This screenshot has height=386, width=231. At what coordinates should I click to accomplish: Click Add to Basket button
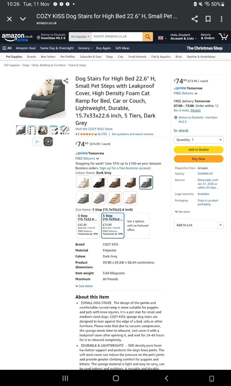tap(199, 149)
